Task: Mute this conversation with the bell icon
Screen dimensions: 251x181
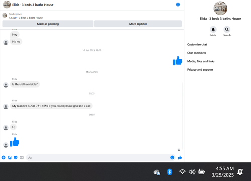Action: coord(213,30)
